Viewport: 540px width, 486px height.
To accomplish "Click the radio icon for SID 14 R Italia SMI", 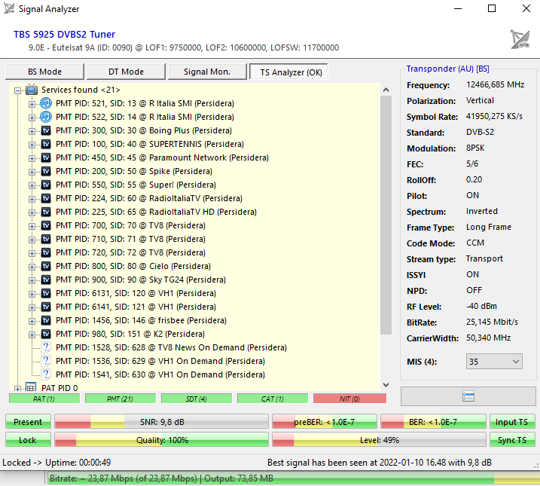I will 46,117.
